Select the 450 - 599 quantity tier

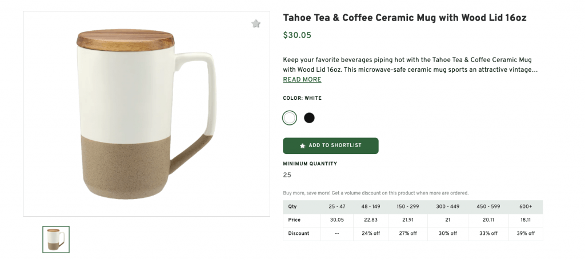coord(488,206)
